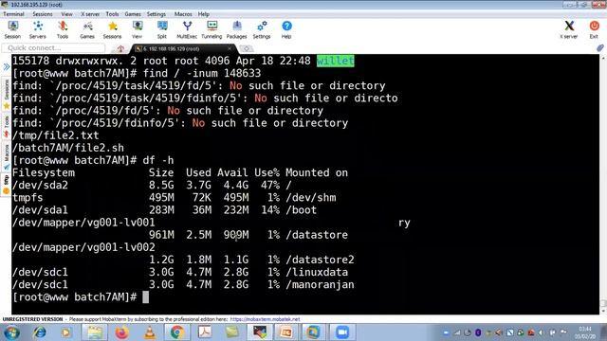The image size is (607, 341).
Task: Open the PDF reader taskbar icon
Action: pos(205,332)
